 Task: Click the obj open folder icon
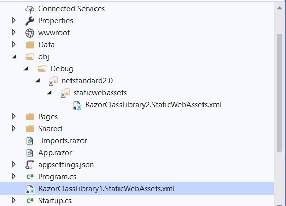[x=30, y=57]
